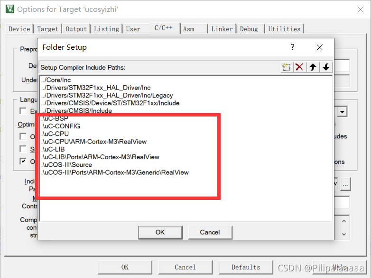The width and height of the screenshot is (371, 278).
Task: Close the Folder Setup dialog
Action: pos(320,47)
